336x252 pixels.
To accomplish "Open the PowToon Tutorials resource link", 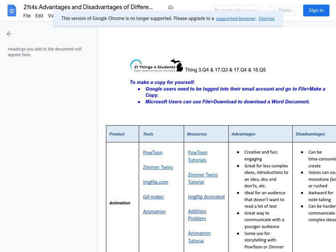I will [197, 156].
